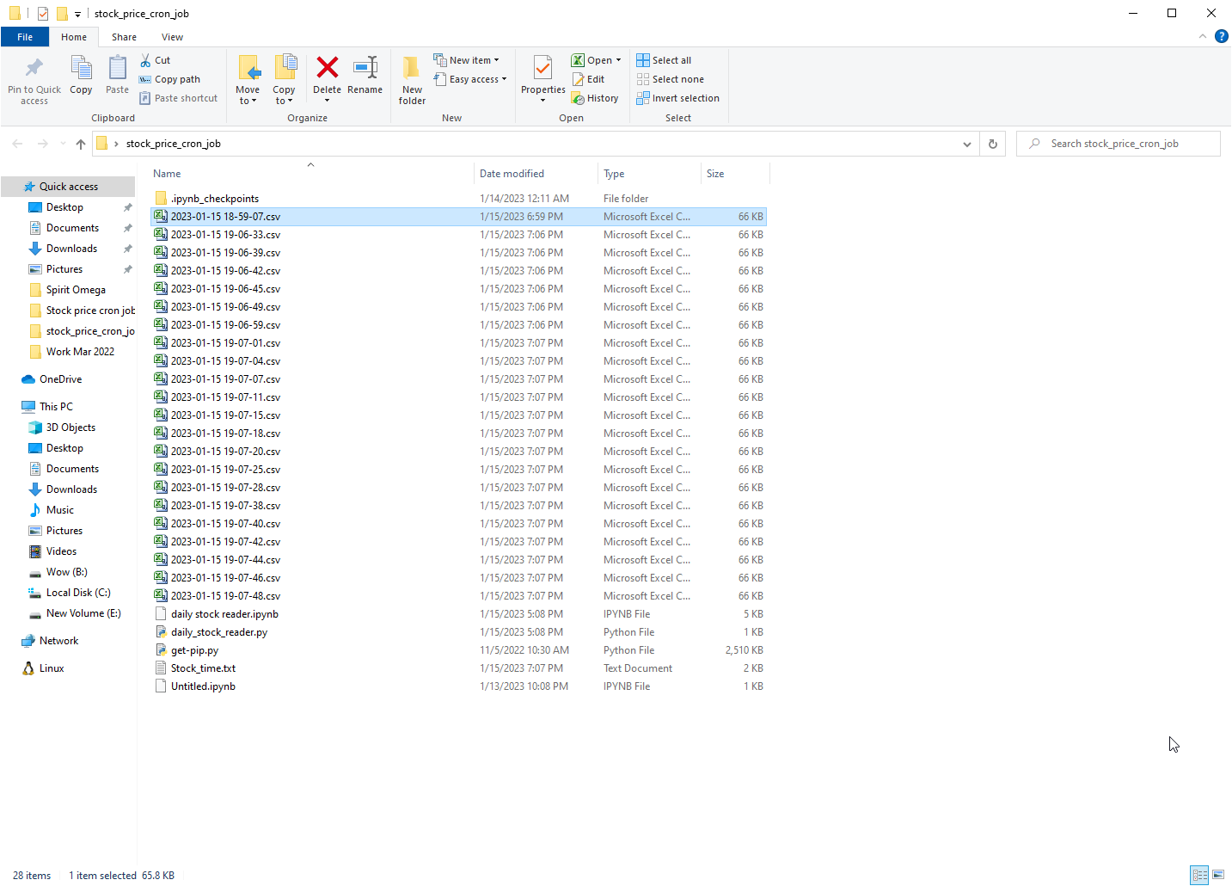Click the Copy ribbon button
Viewport: 1232px width, 886px height.
[x=81, y=75]
